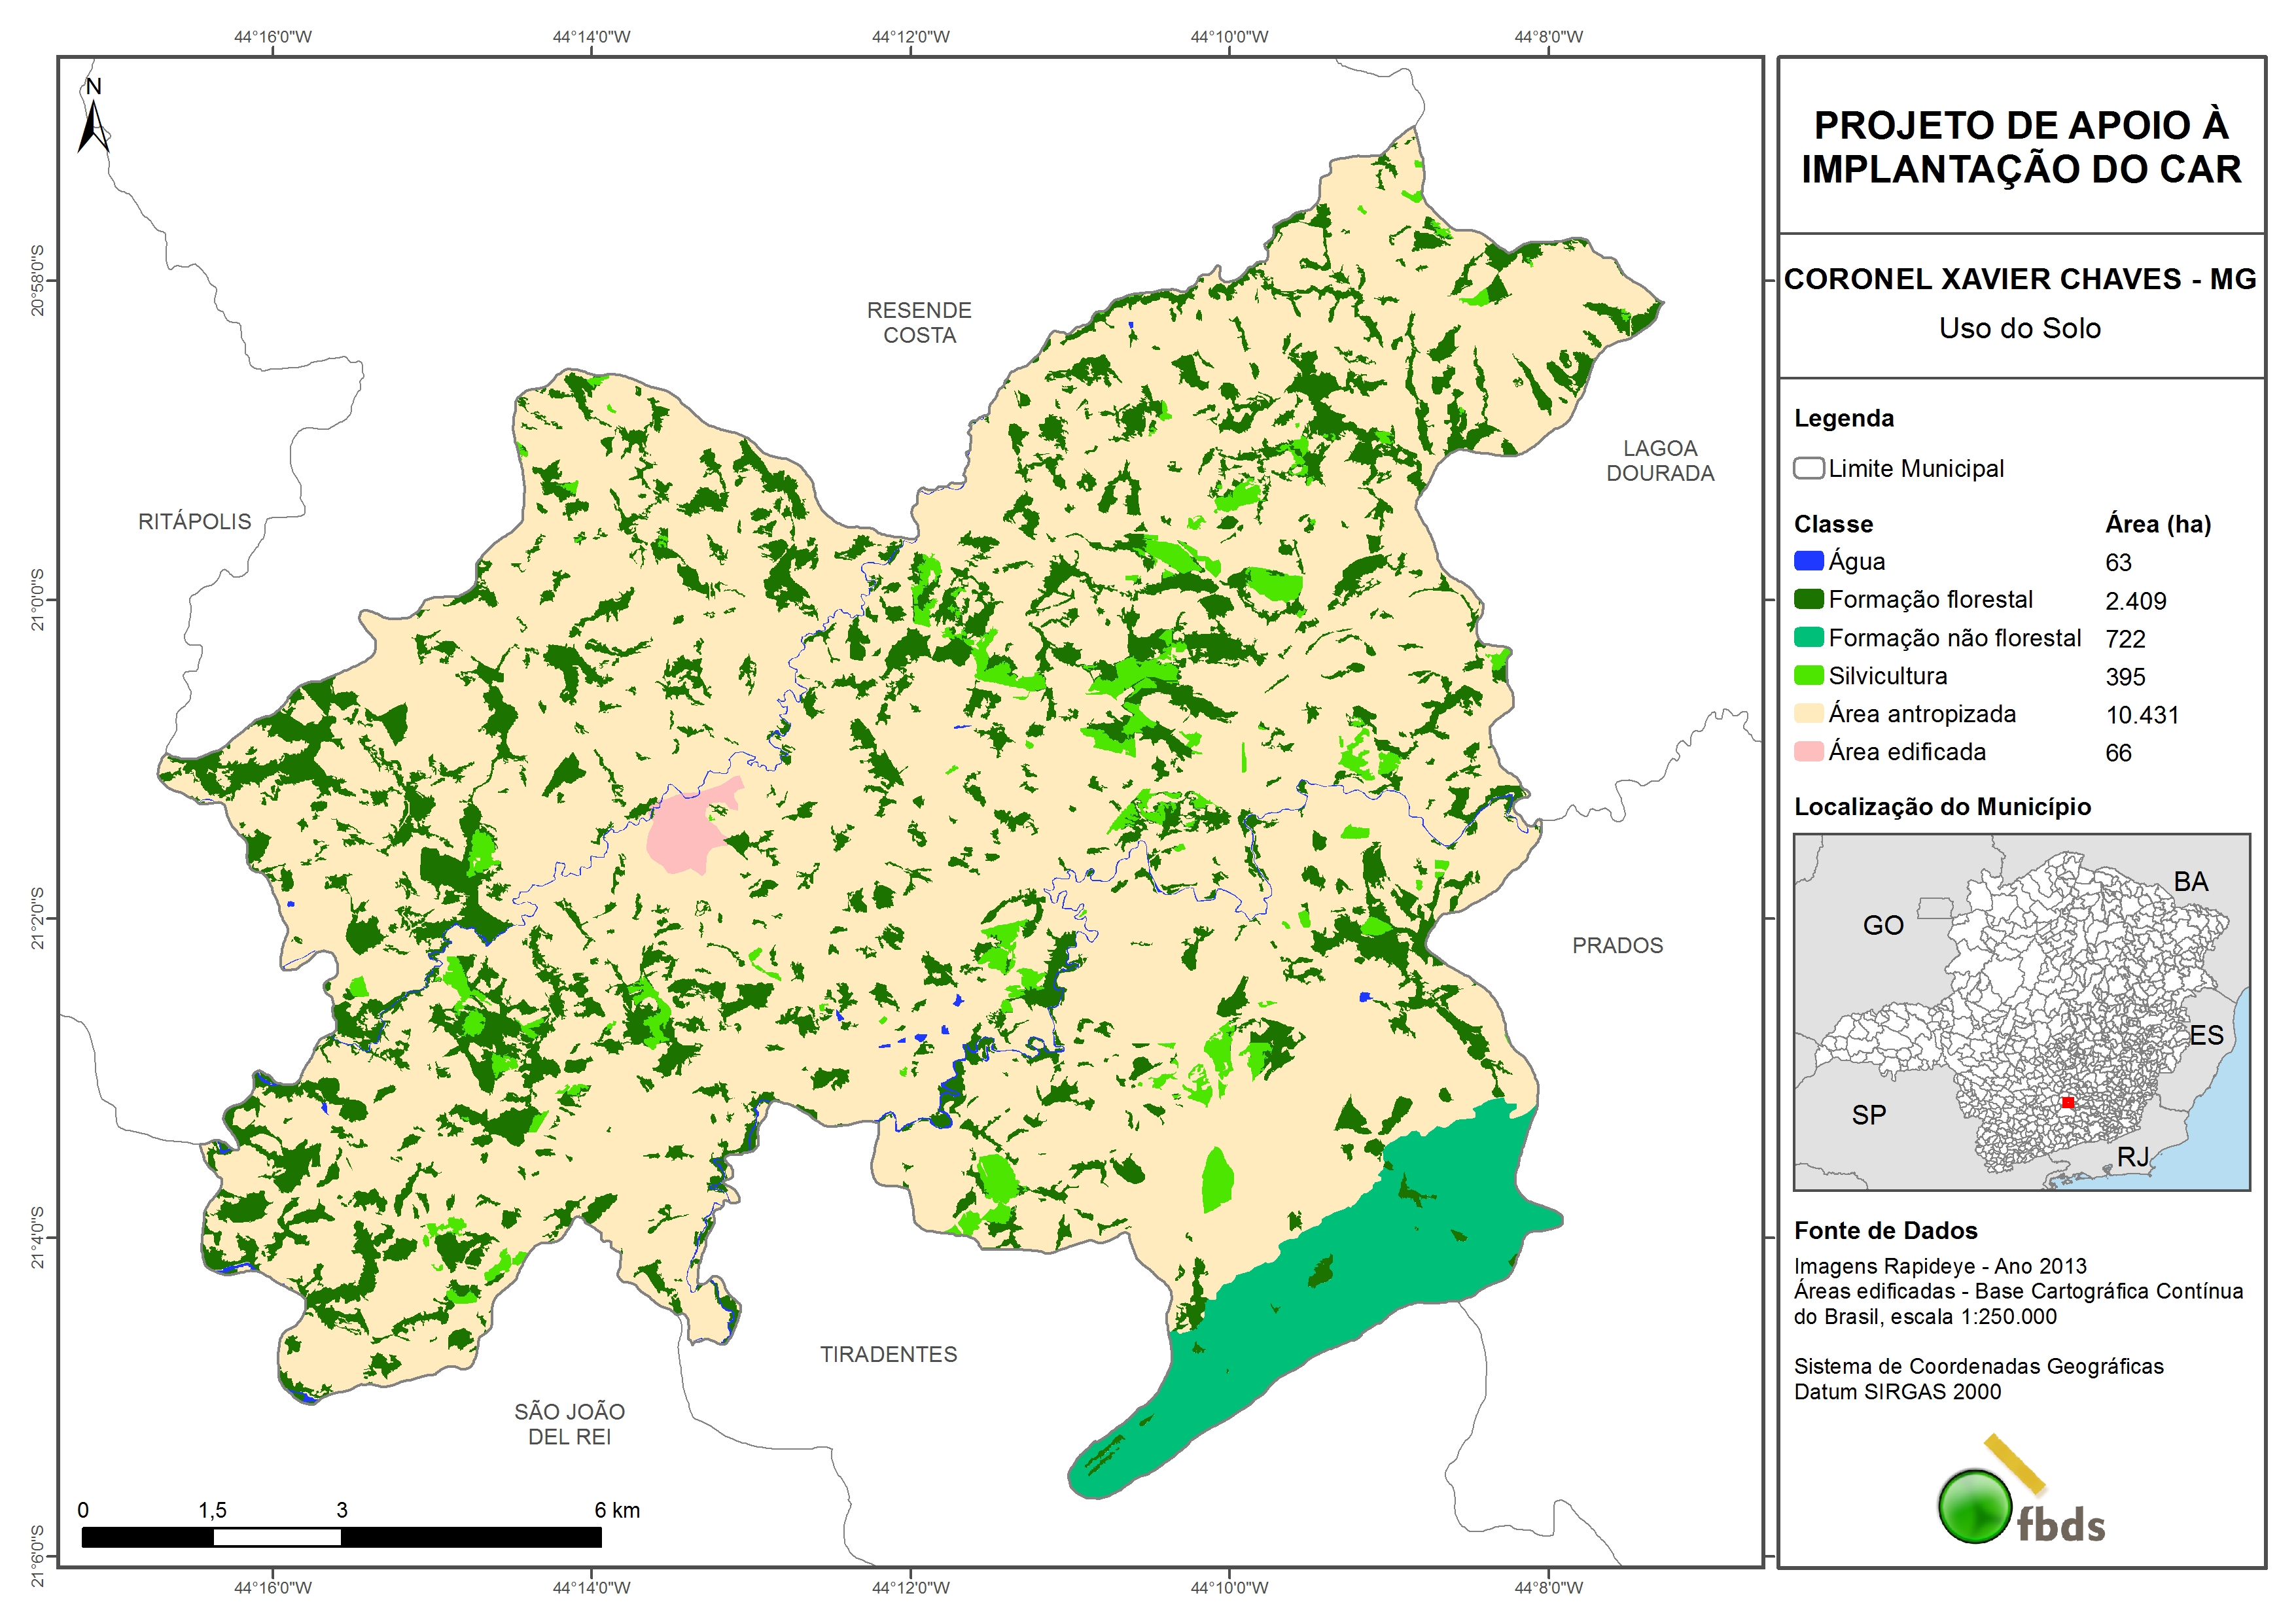
Task: Click the blue Água legend swatch
Action: (1808, 561)
